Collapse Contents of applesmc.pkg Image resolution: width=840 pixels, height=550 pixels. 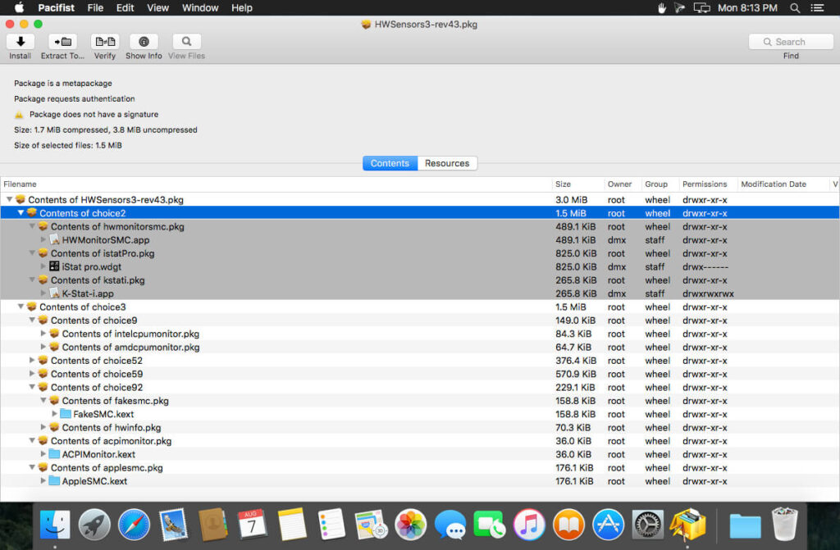32,467
